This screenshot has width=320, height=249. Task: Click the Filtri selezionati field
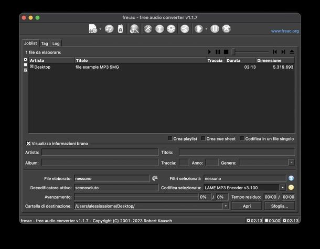coord(244,178)
